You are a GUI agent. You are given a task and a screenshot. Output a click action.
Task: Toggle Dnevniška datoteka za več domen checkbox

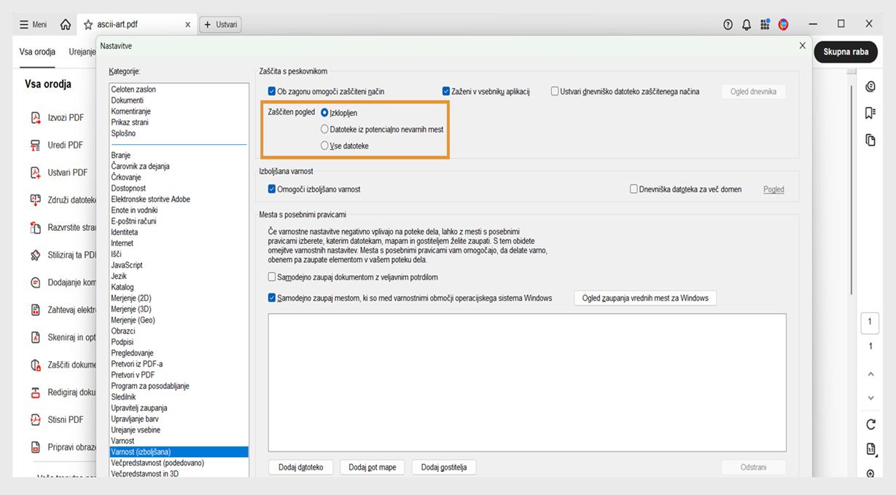[634, 189]
